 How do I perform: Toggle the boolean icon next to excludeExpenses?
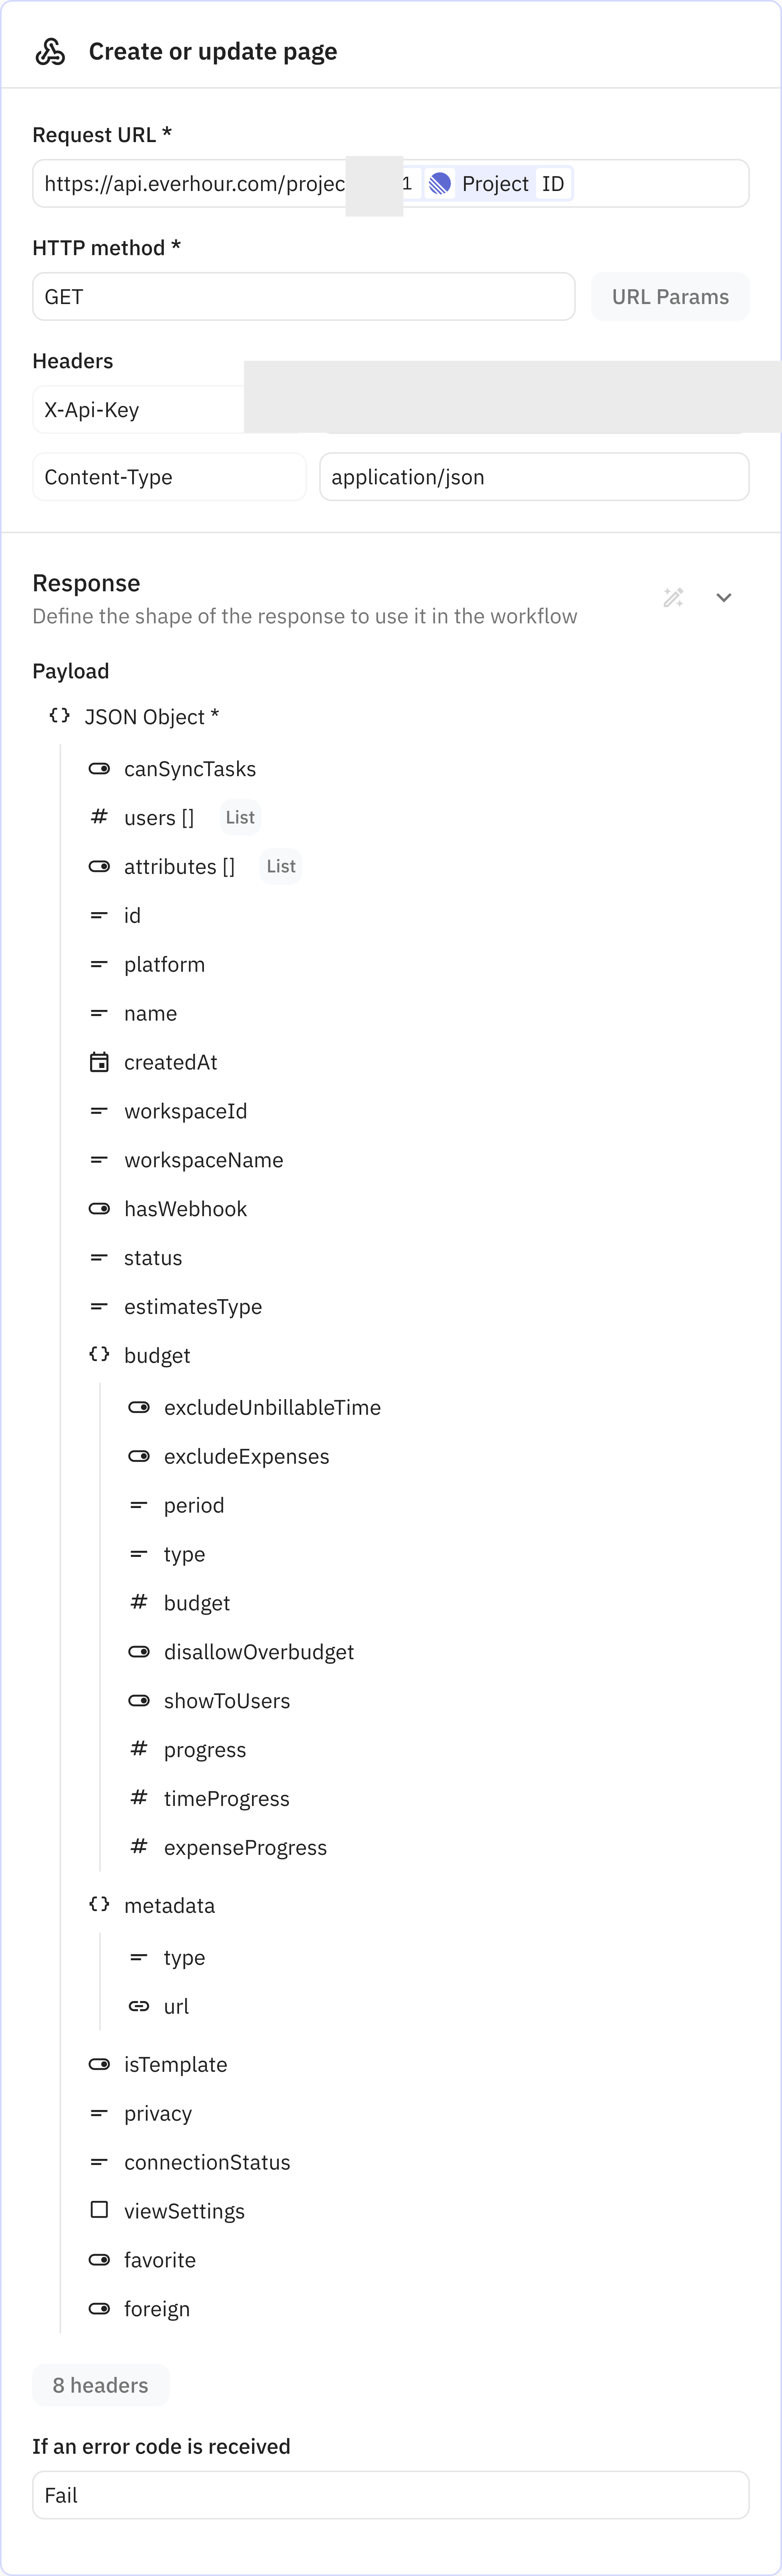tap(139, 1456)
